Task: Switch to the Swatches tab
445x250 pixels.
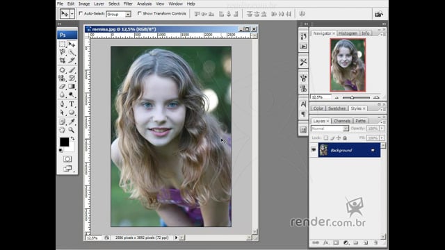Action: pos(337,108)
